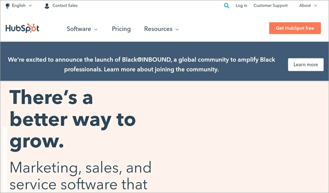Open the Pricing page
The image size is (329, 193).
121,29
